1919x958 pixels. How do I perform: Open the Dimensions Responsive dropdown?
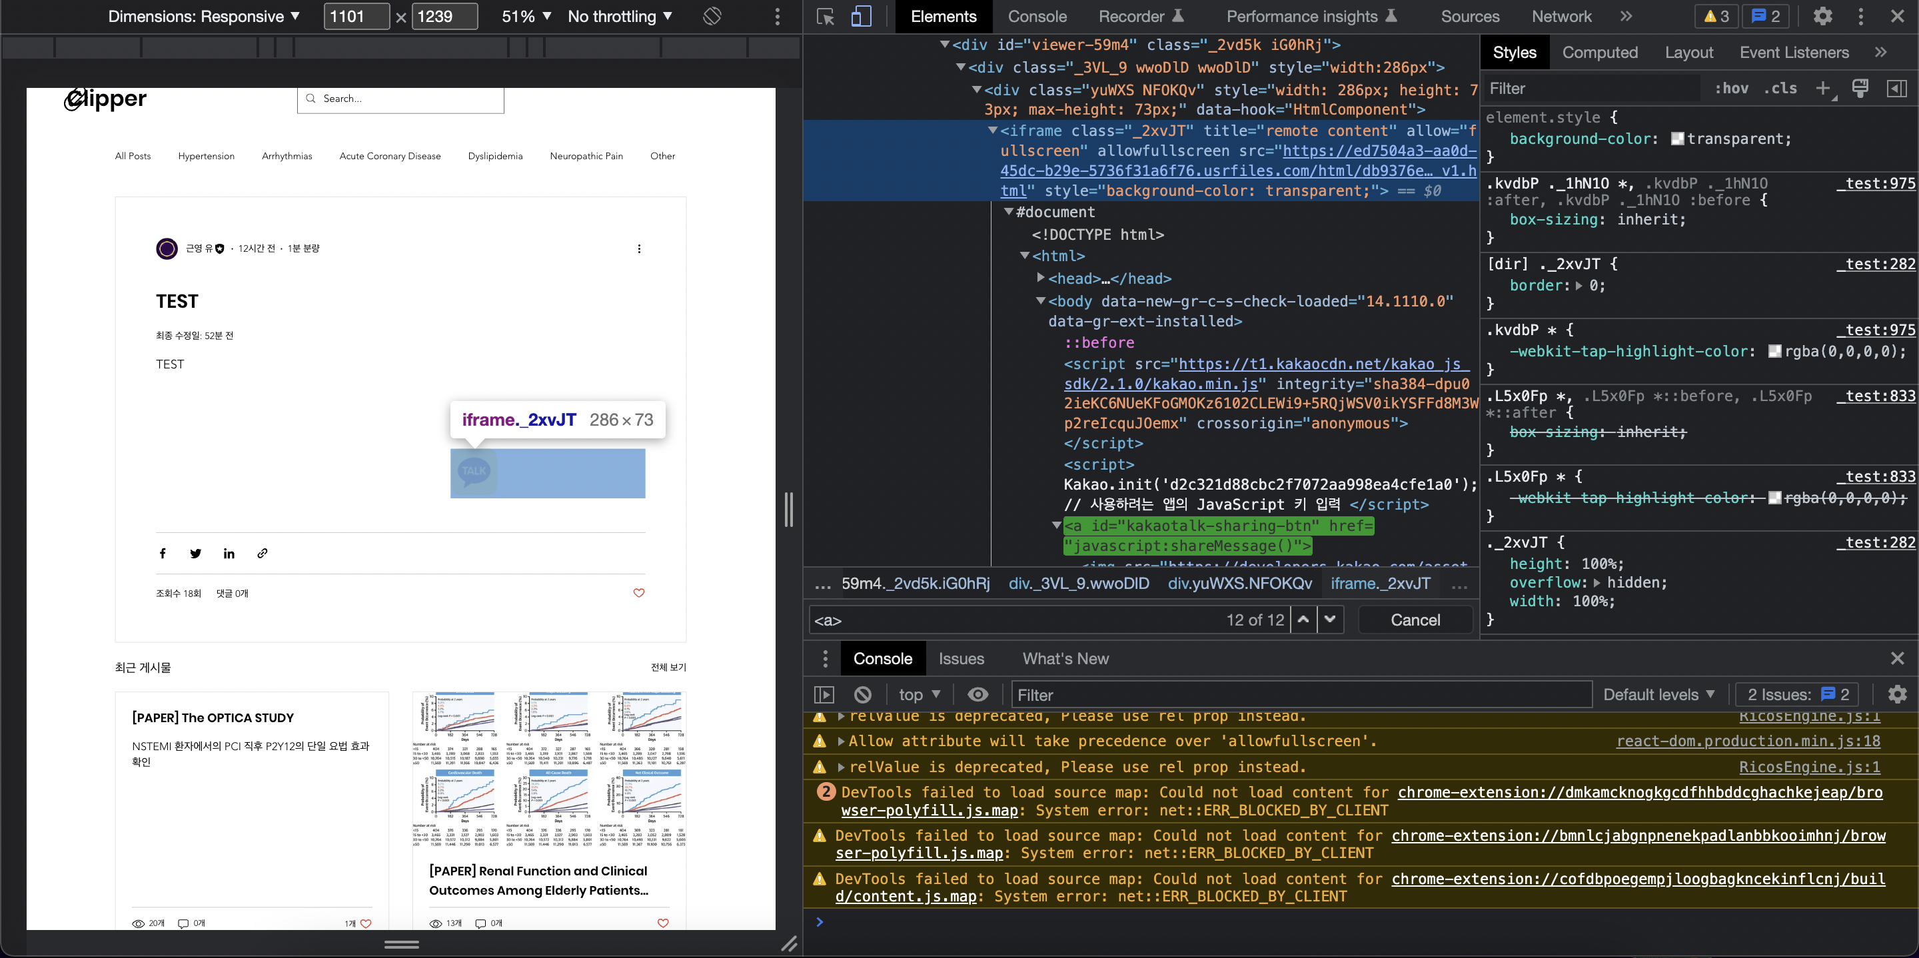pos(203,17)
